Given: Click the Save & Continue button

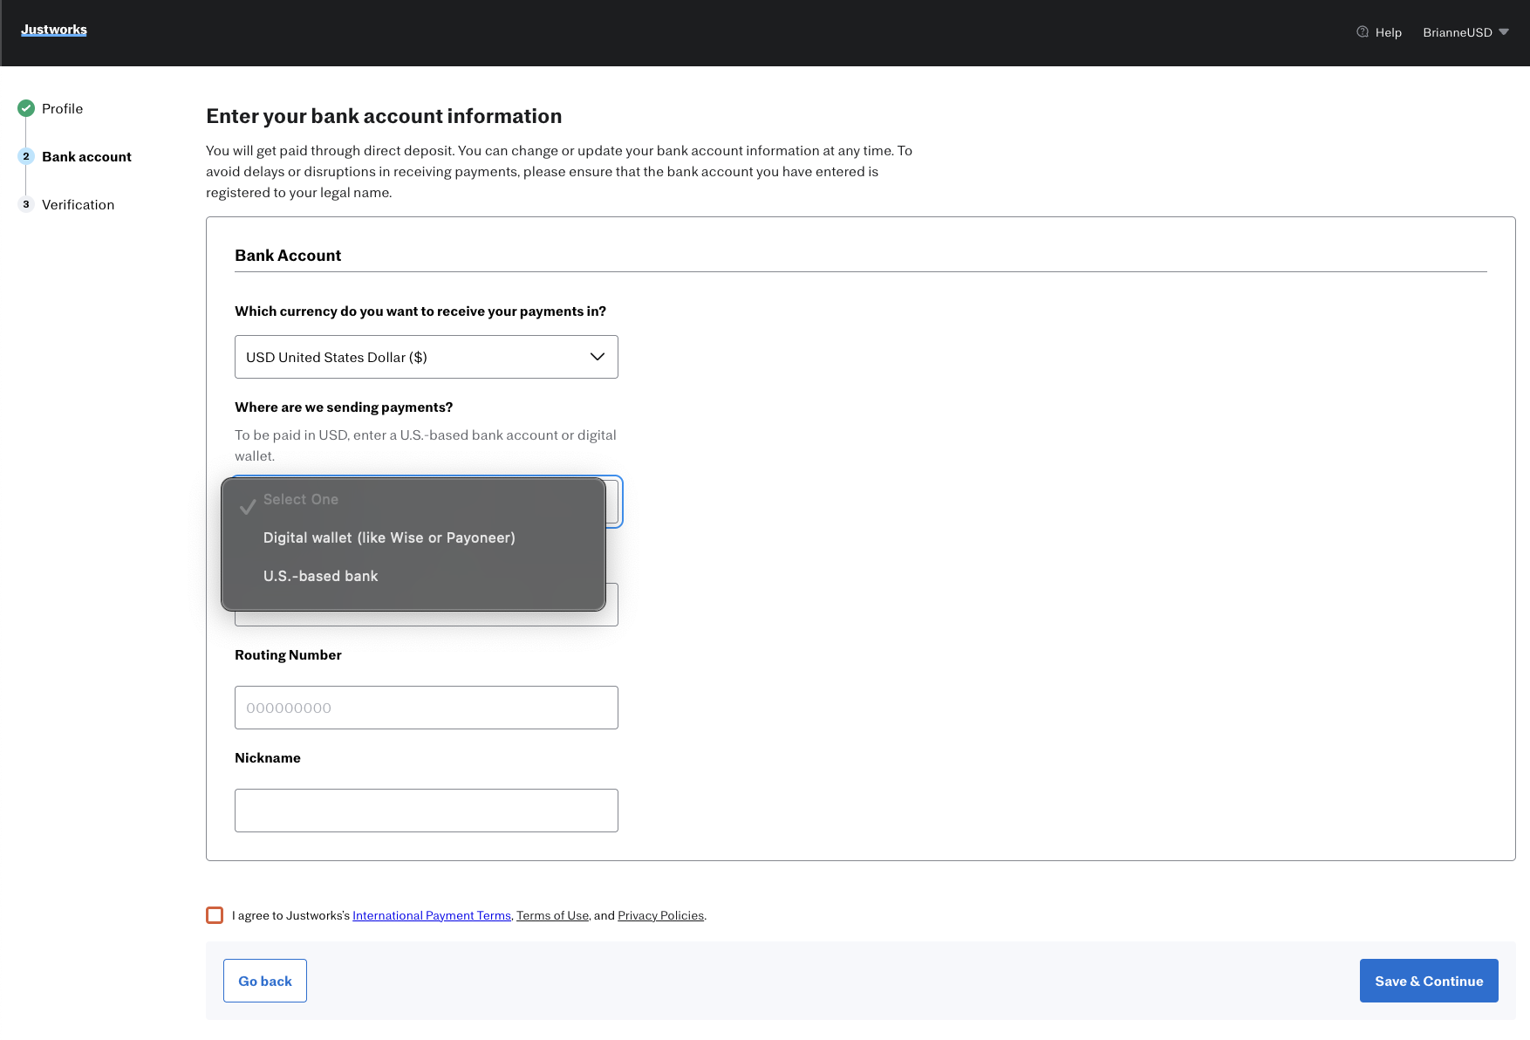Looking at the screenshot, I should 1428,981.
